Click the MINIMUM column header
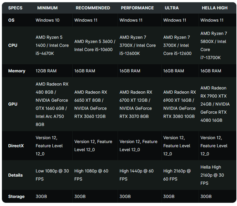 [47, 8]
